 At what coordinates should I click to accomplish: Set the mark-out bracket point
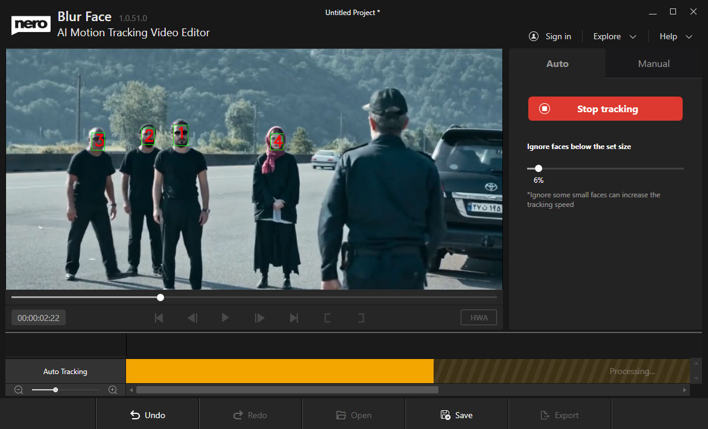point(361,318)
